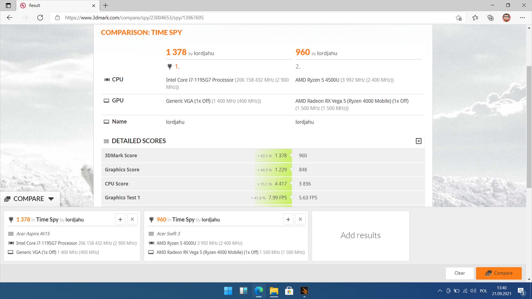Click the 1 378 result score heading
The width and height of the screenshot is (532, 299).
(176, 52)
